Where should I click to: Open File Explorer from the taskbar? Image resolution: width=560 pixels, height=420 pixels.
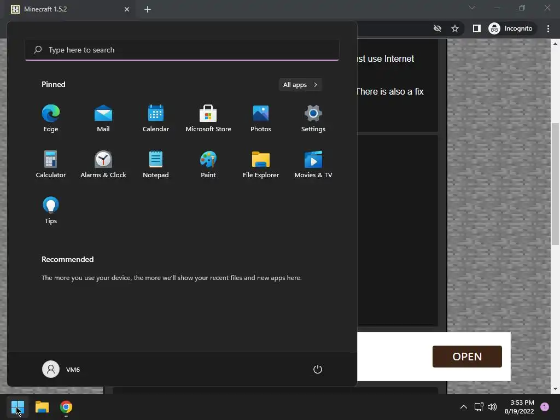coord(42,407)
